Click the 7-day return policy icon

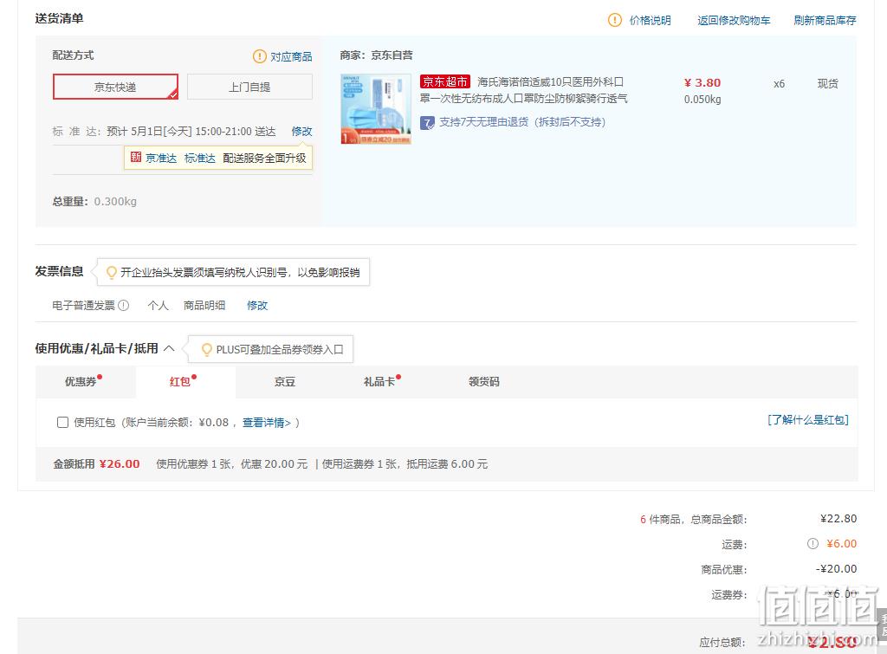(427, 122)
